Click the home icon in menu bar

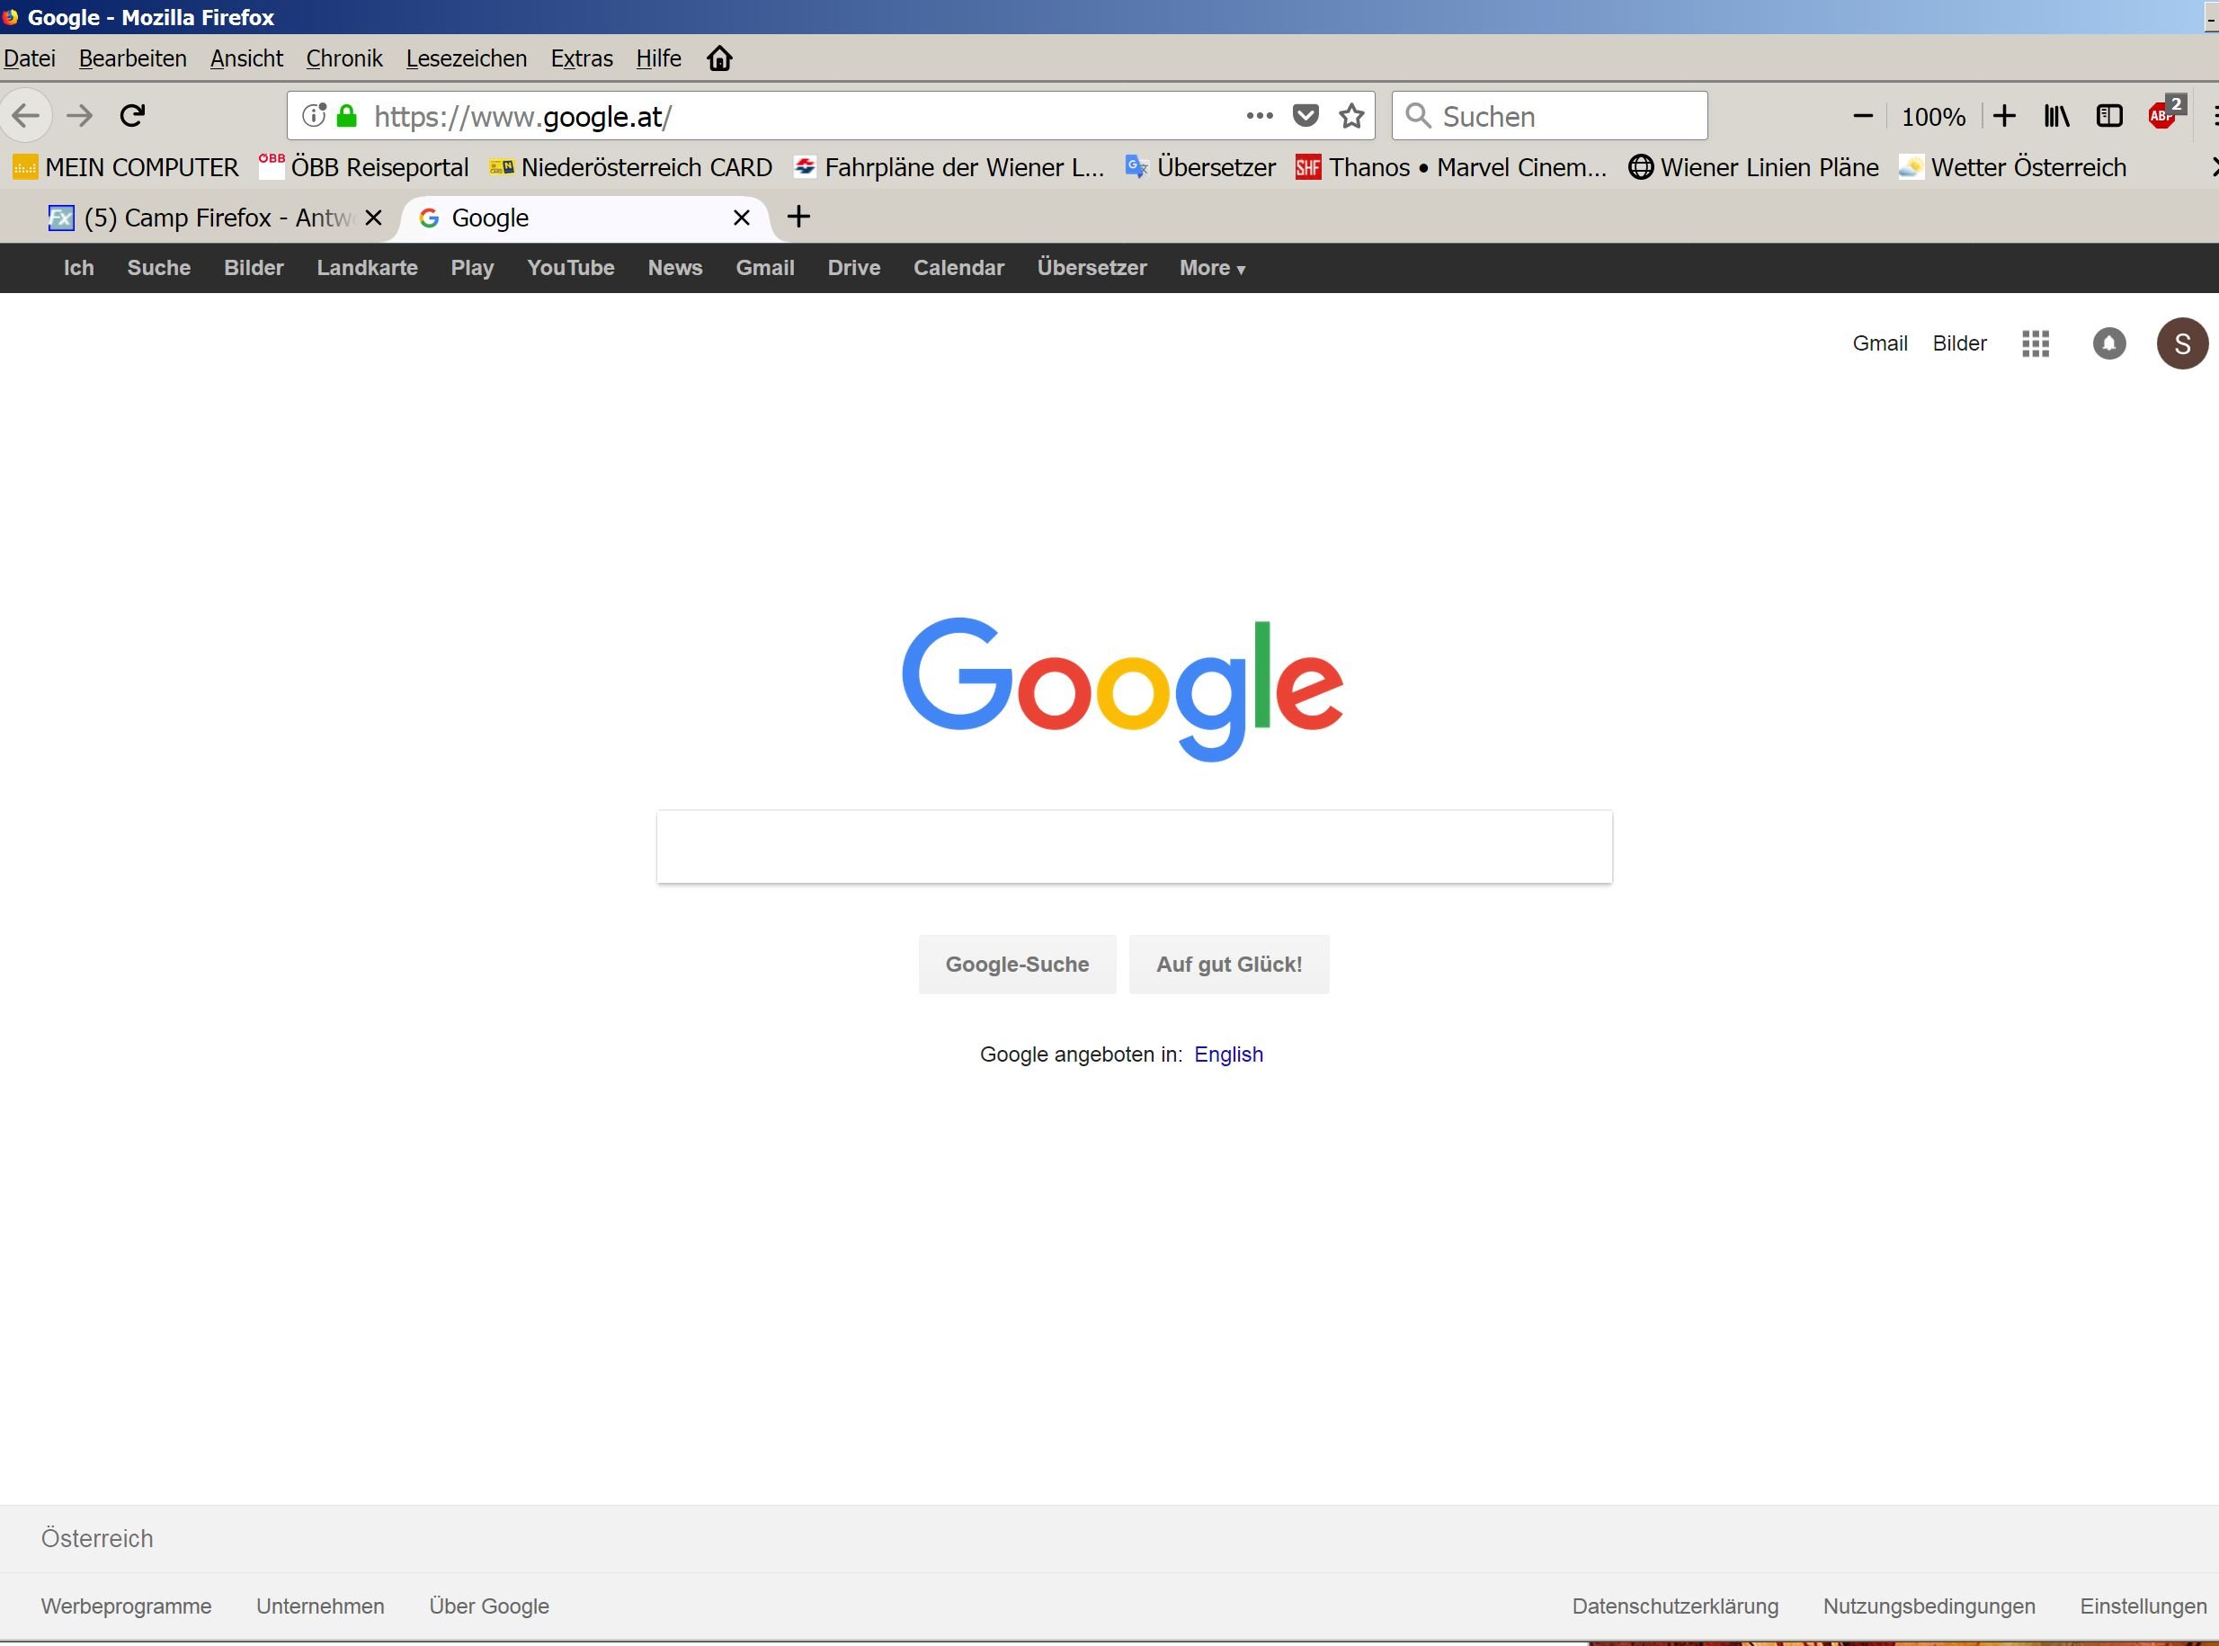(719, 58)
